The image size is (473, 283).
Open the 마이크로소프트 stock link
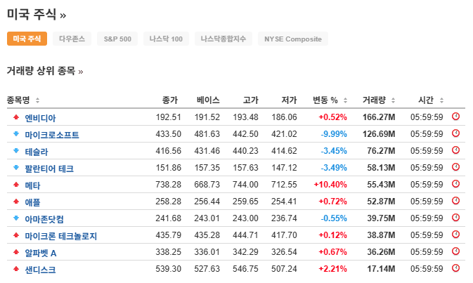[x=52, y=135]
